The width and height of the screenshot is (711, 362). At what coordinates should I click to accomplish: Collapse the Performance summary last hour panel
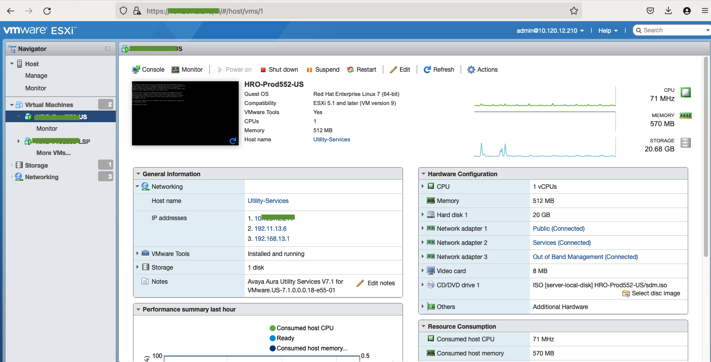[x=138, y=309]
